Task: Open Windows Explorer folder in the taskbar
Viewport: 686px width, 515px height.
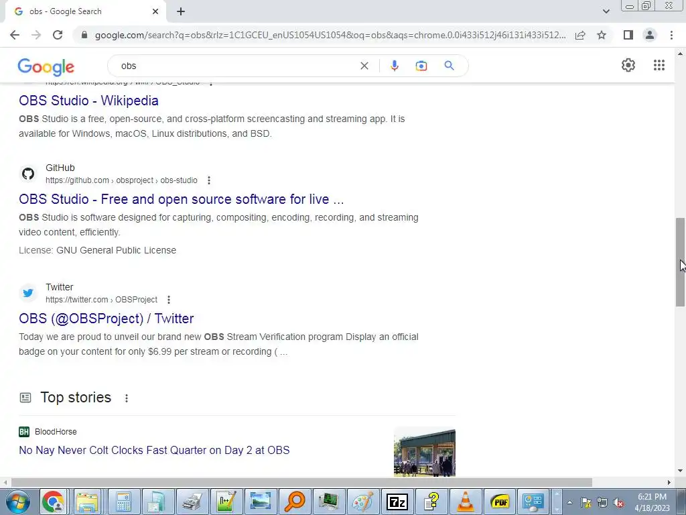Action: tap(87, 502)
